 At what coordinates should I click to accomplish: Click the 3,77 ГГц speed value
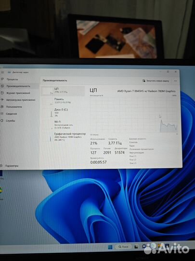click(115, 143)
